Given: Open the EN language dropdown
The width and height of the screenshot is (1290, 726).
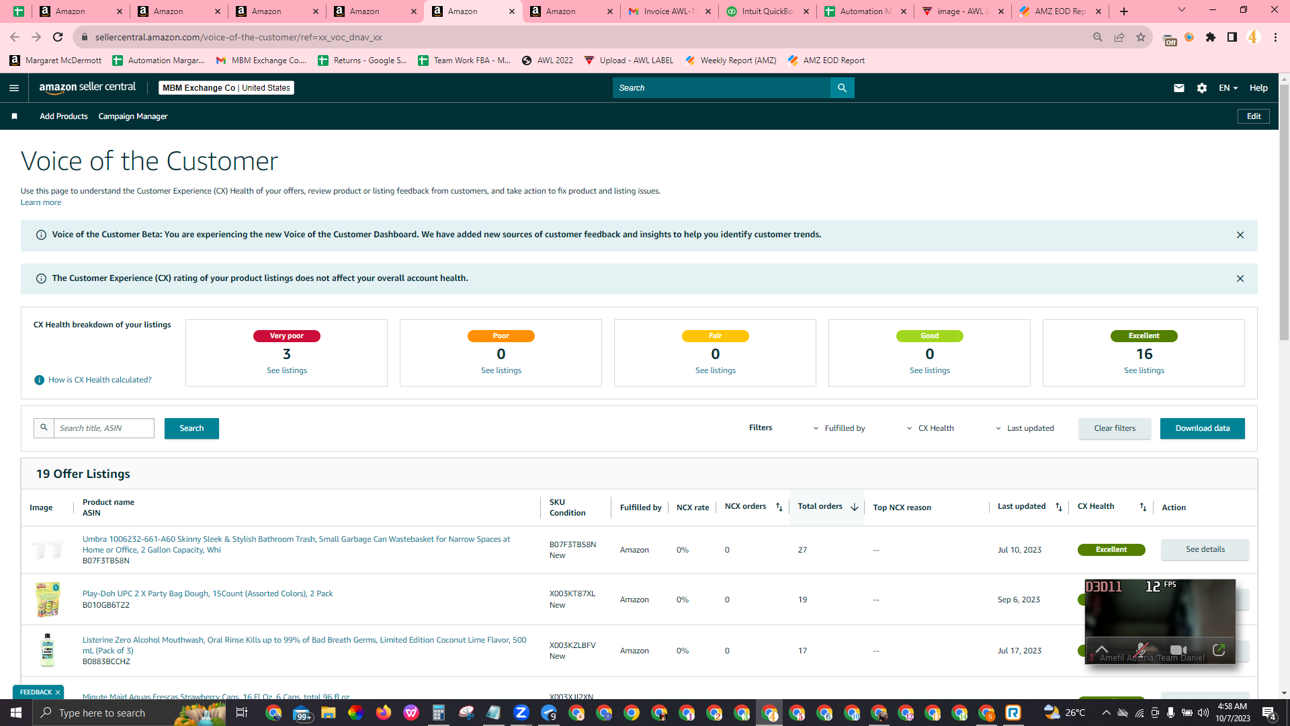Looking at the screenshot, I should [1228, 88].
